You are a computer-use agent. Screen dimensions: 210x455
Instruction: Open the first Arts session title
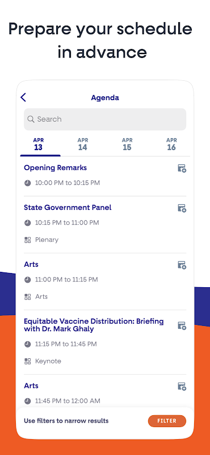[31, 264]
